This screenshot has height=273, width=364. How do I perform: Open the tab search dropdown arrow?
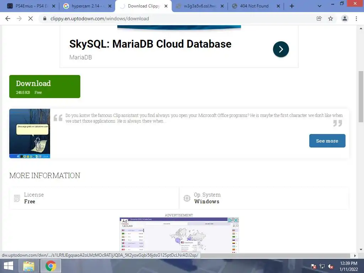[320, 6]
